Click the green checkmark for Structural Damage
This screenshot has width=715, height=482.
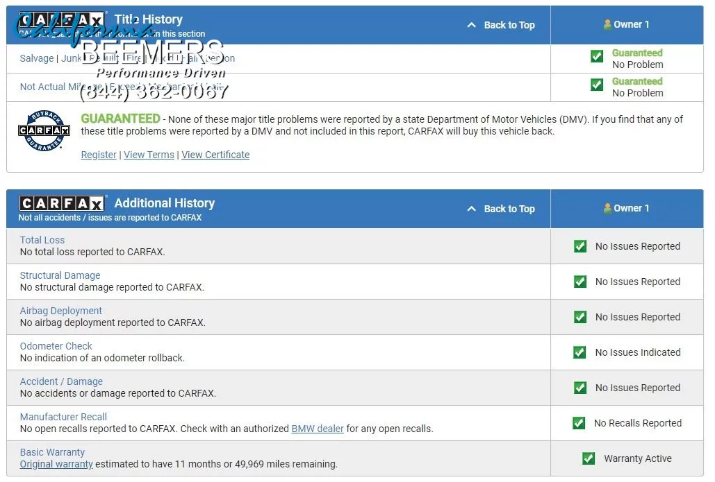(x=580, y=282)
